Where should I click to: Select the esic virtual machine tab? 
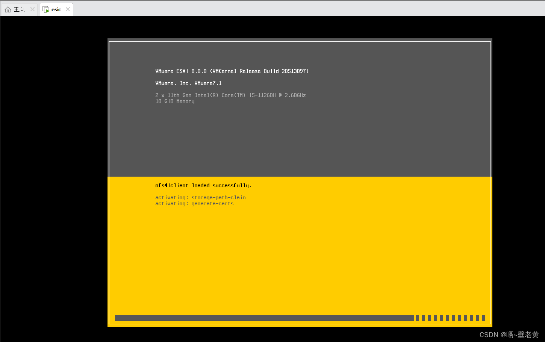click(56, 9)
